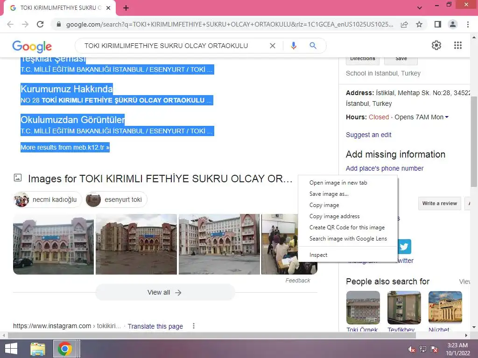The image size is (478, 358).
Task: Click the Twitter profile icon
Action: pos(404,246)
